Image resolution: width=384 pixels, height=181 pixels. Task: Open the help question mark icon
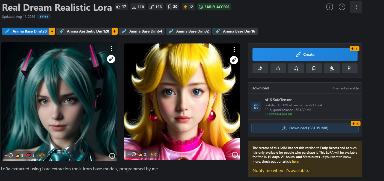342,7
